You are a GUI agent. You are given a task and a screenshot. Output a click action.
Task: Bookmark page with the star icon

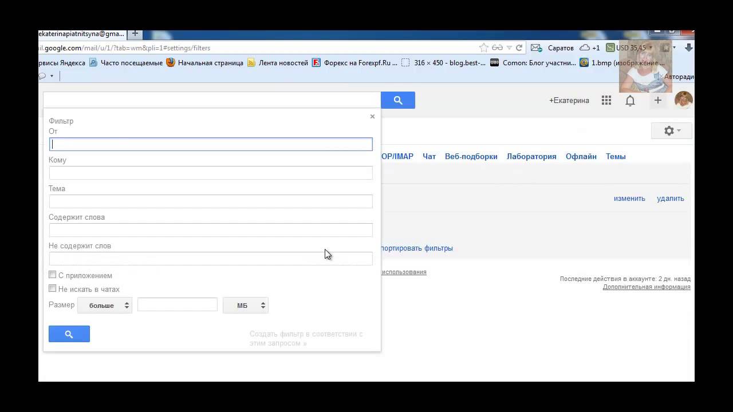click(x=484, y=48)
